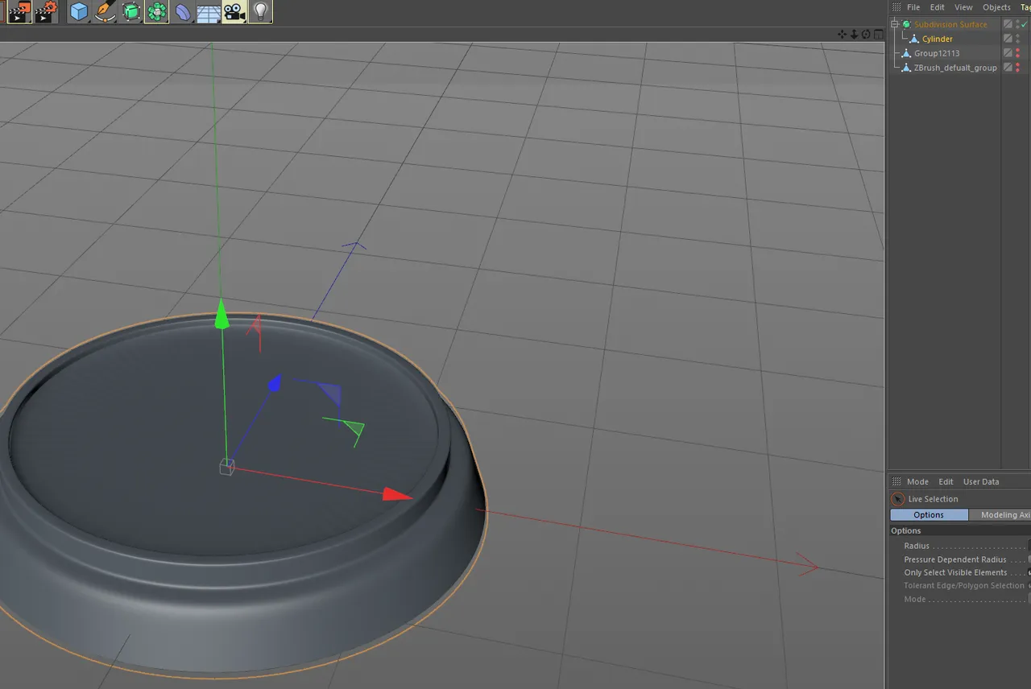Add a Floor environment object
Screen dimensions: 1031x689
[x=209, y=11]
